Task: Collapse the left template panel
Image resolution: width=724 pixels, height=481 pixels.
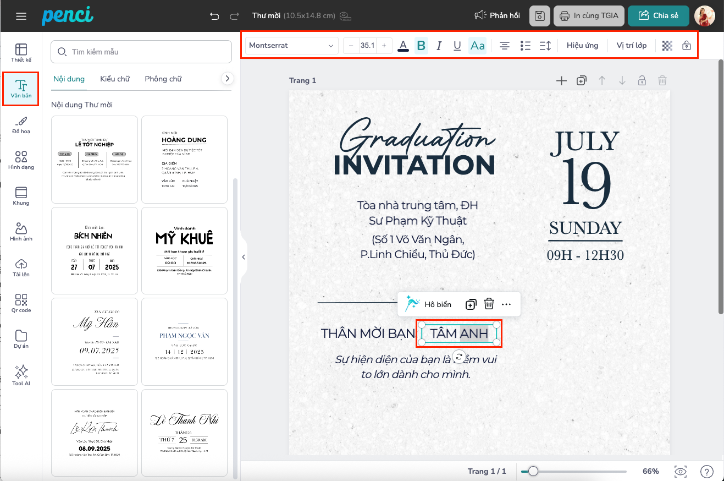Action: pos(244,256)
